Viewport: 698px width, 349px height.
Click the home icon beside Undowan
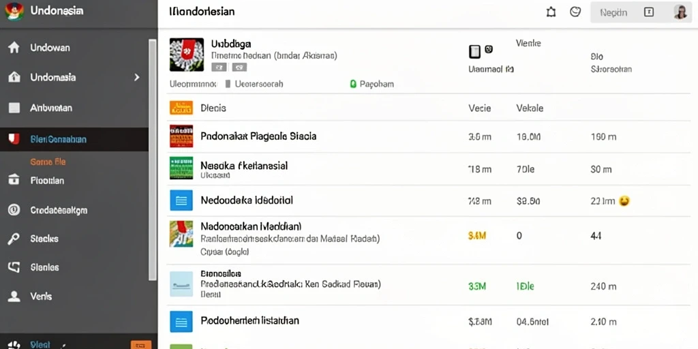pos(14,48)
